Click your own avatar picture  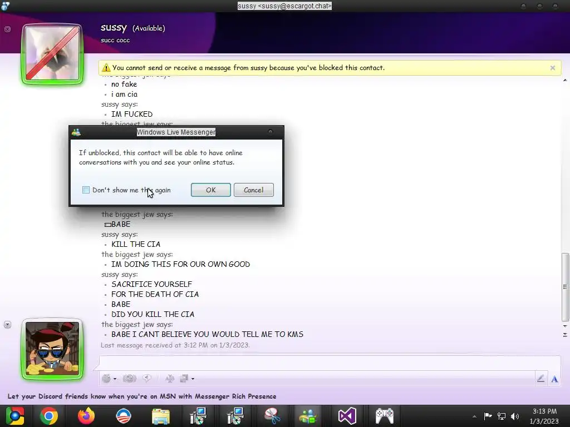53,349
